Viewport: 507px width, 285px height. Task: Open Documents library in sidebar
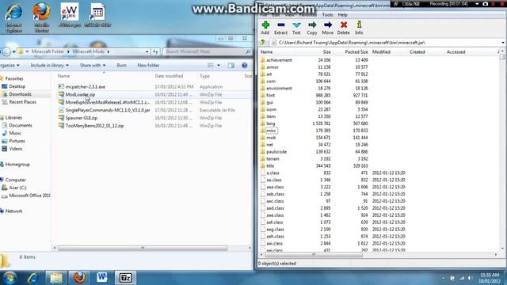pos(21,125)
